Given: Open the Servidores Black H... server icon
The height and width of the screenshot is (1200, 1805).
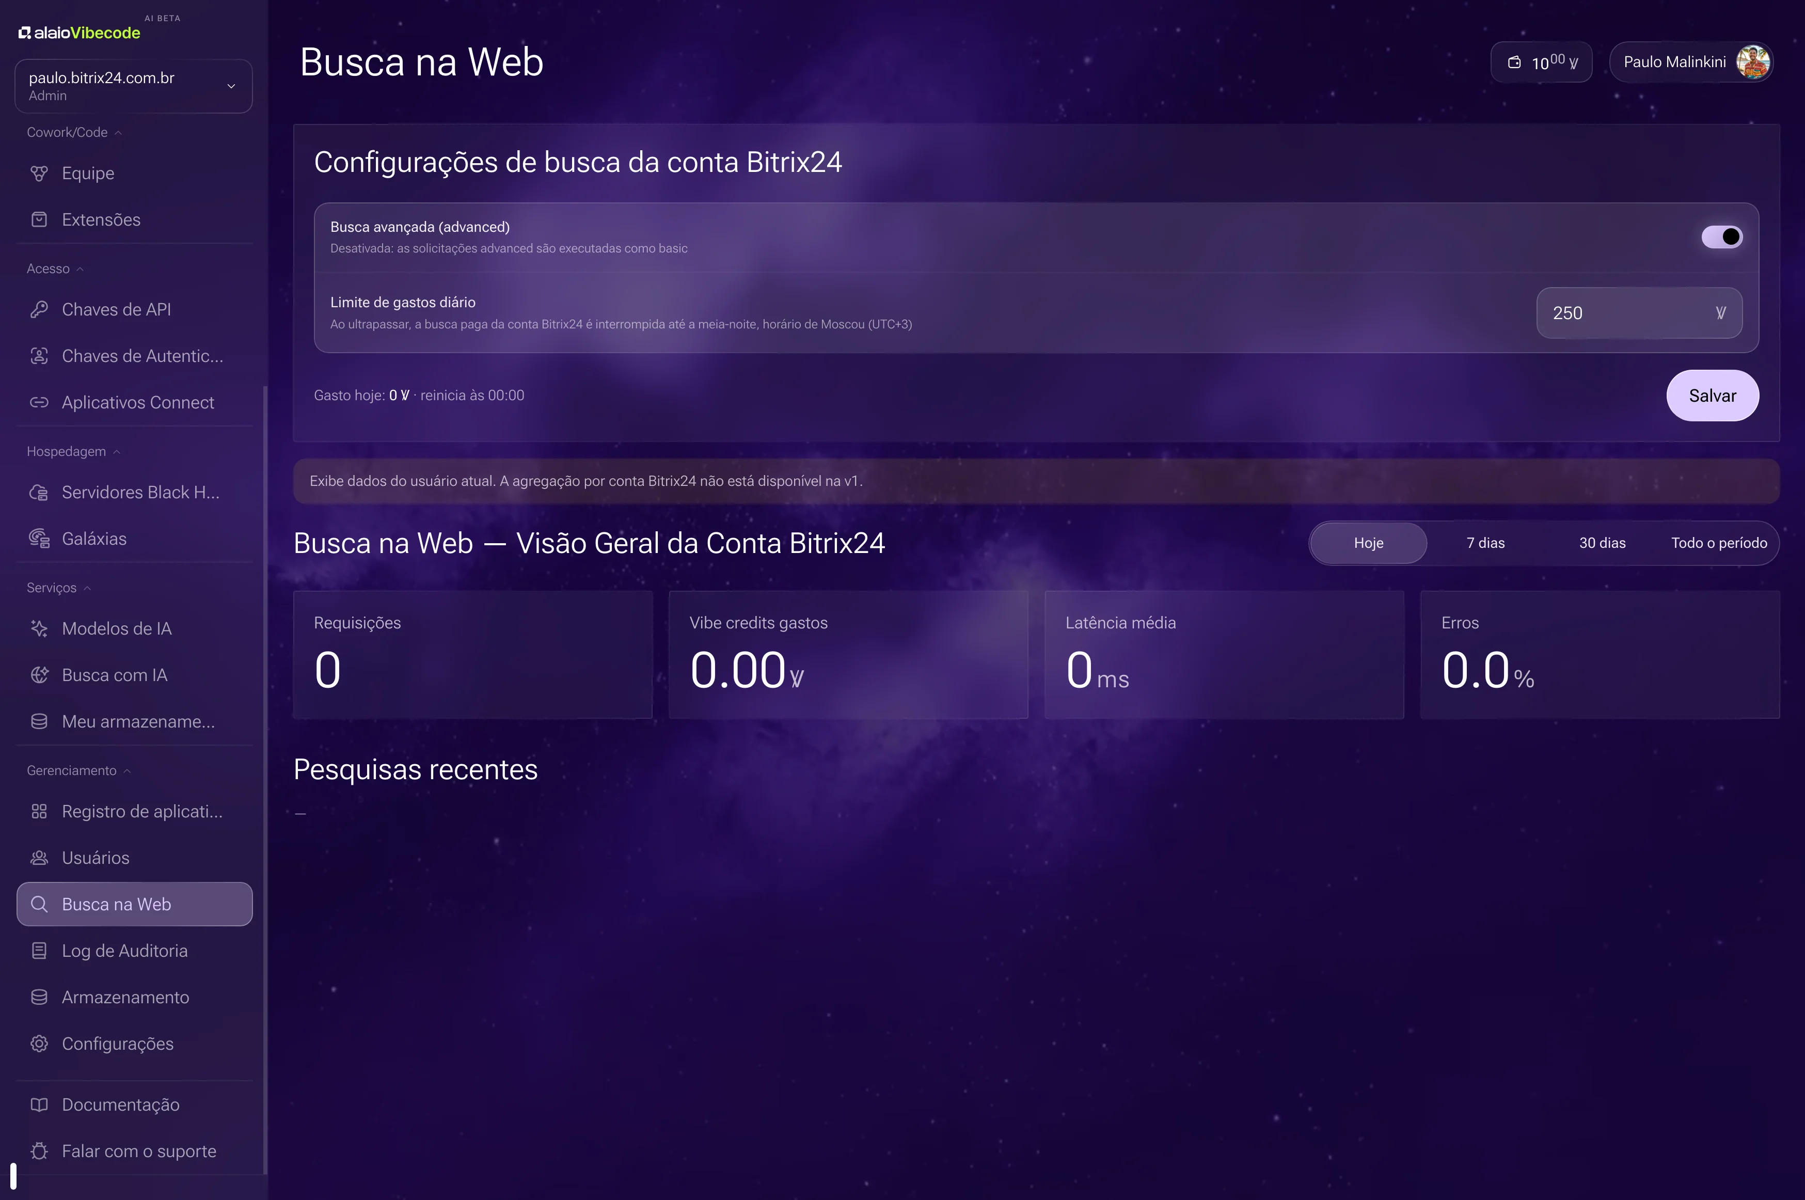Looking at the screenshot, I should [39, 493].
